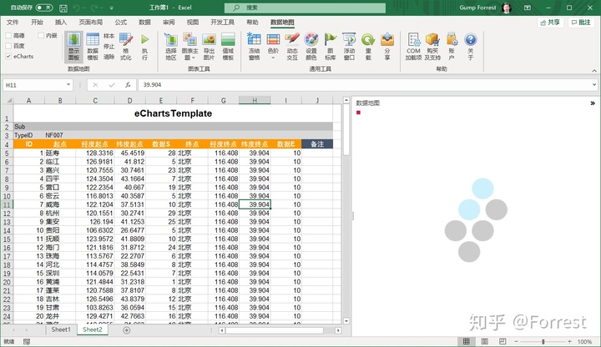Switch to the 开发工具 ribbon tab
The width and height of the screenshot is (601, 347).
click(x=222, y=23)
